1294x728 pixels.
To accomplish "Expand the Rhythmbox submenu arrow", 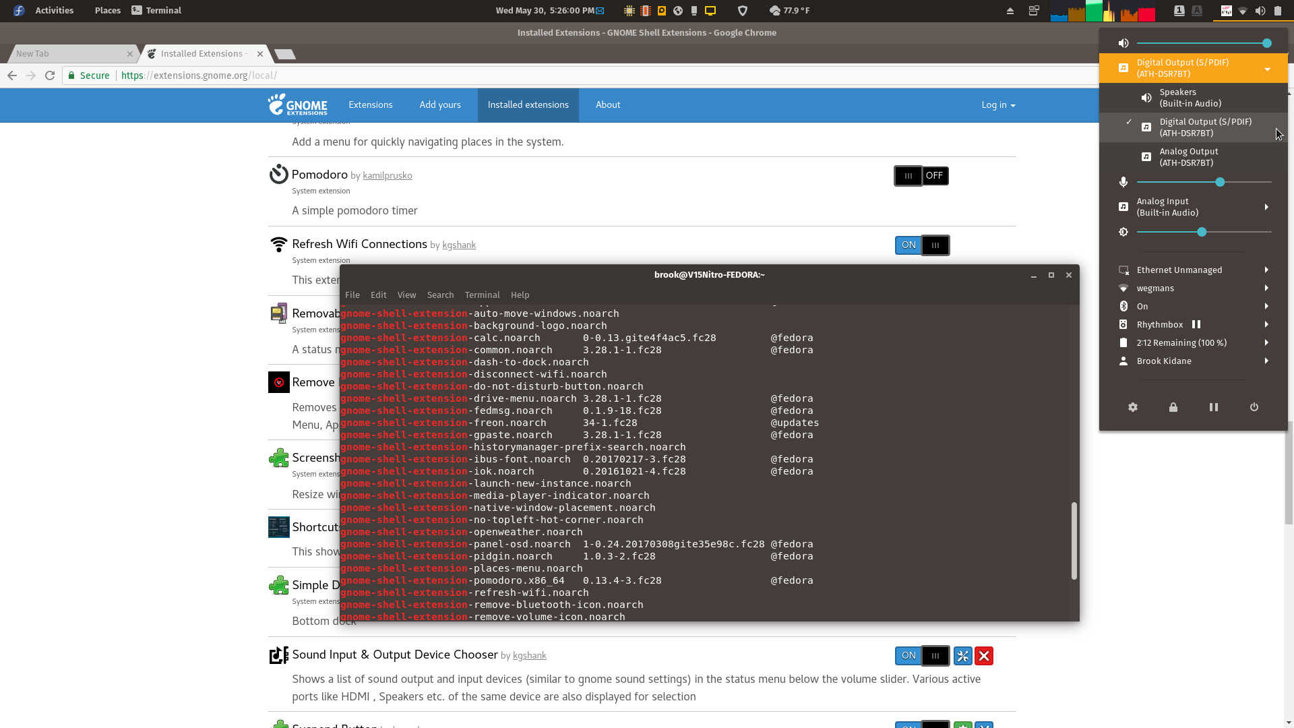I will click(x=1266, y=324).
